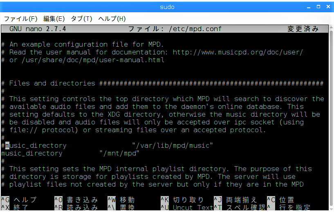Click the sudo window title bar
The height and width of the screenshot is (212, 334).
coord(167,7)
